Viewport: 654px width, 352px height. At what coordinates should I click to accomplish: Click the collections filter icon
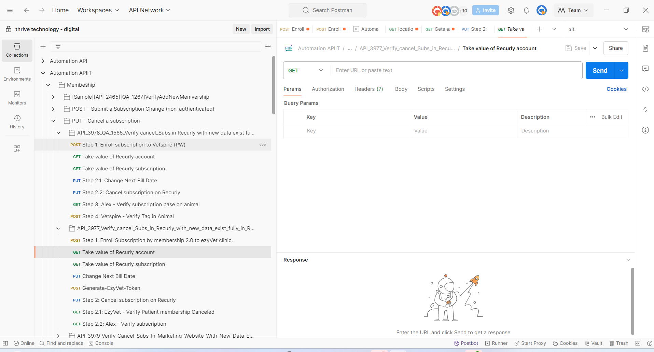58,46
